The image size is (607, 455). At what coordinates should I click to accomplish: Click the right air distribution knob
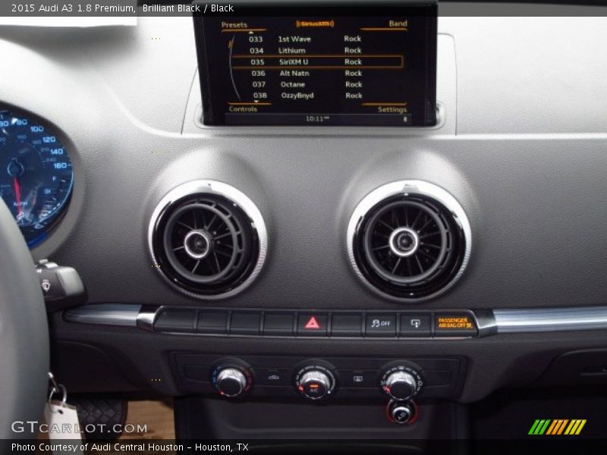click(x=401, y=381)
